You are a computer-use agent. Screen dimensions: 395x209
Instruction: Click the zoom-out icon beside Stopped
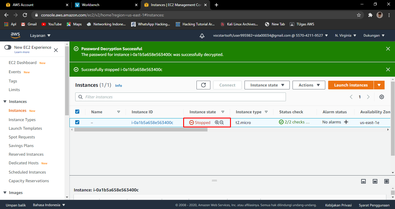click(x=222, y=123)
